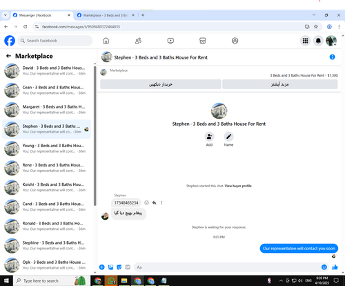This screenshot has width=345, height=286.
Task: Click the Search Facebook field
Action: click(x=55, y=41)
